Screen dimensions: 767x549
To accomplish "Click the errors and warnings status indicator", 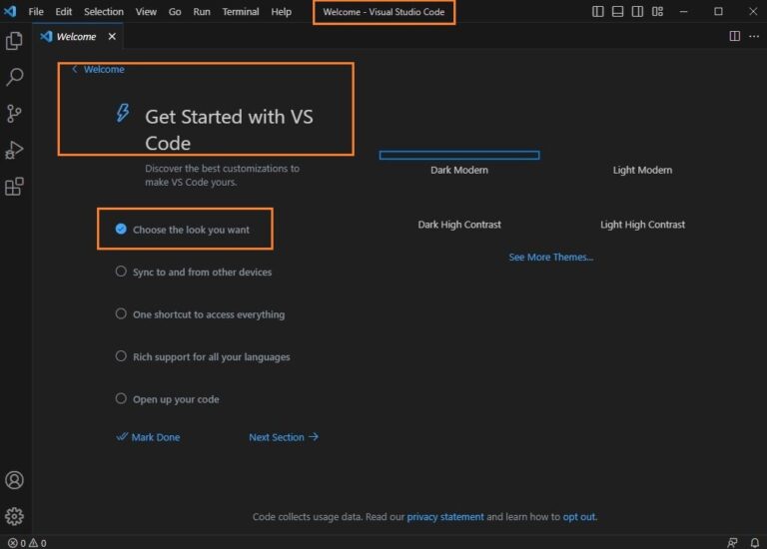I will [27, 543].
